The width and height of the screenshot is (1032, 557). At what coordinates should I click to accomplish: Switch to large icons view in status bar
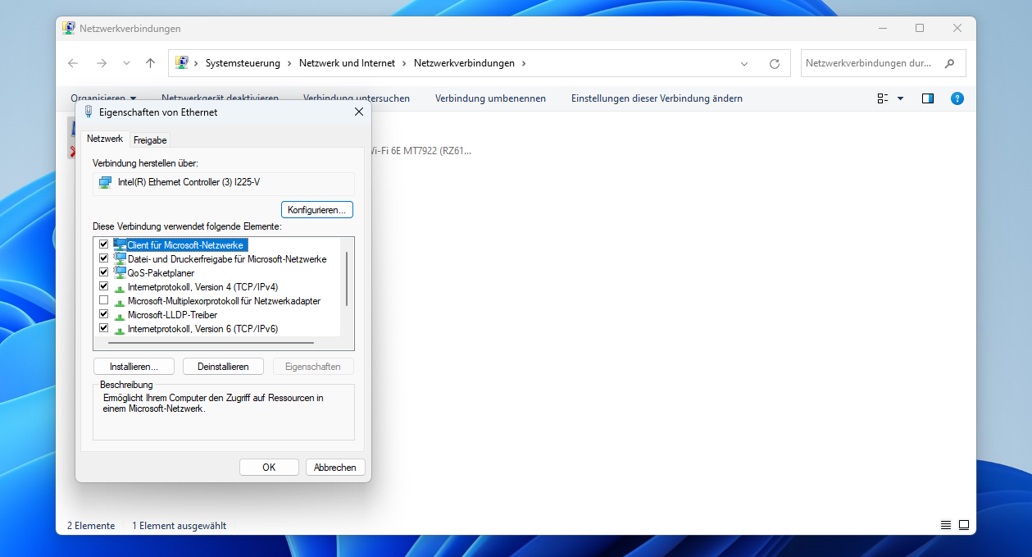coord(964,525)
